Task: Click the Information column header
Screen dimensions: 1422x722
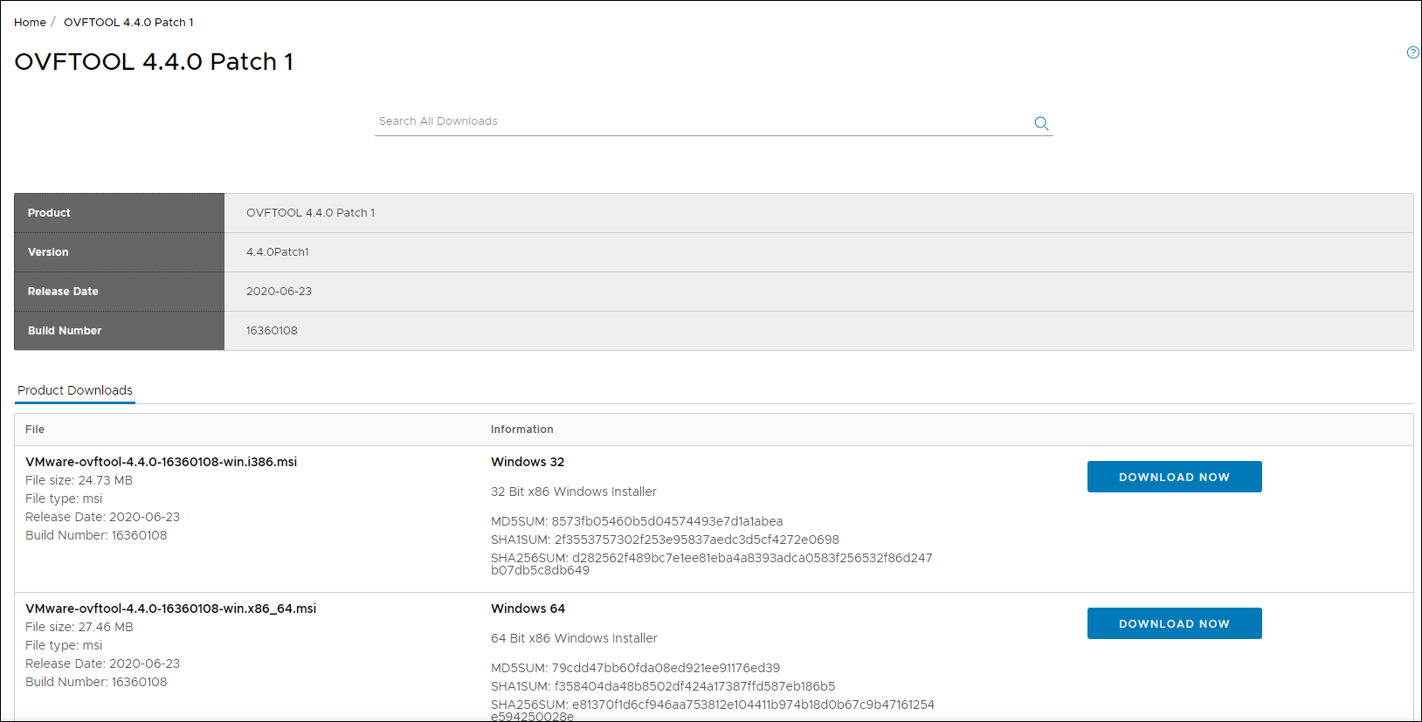Action: [521, 430]
